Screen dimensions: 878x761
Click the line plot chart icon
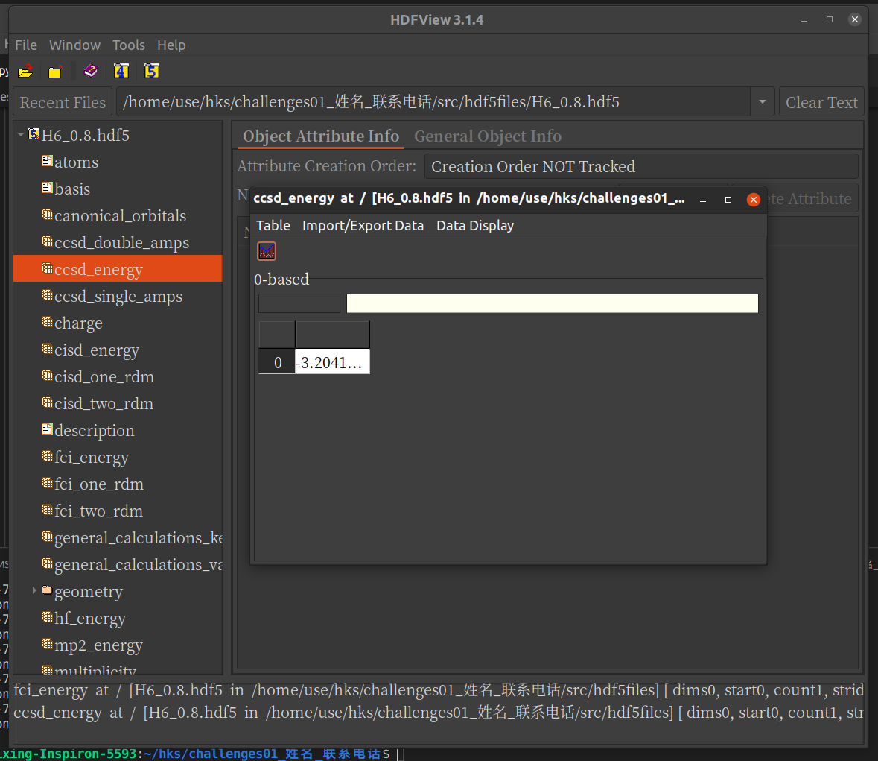click(x=267, y=251)
